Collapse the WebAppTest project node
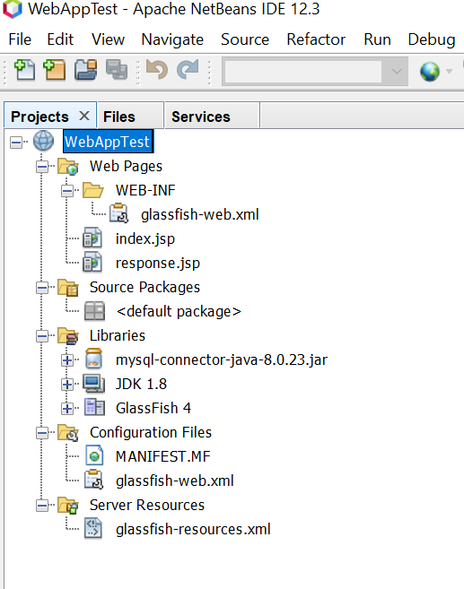The image size is (464, 589). coord(16,142)
